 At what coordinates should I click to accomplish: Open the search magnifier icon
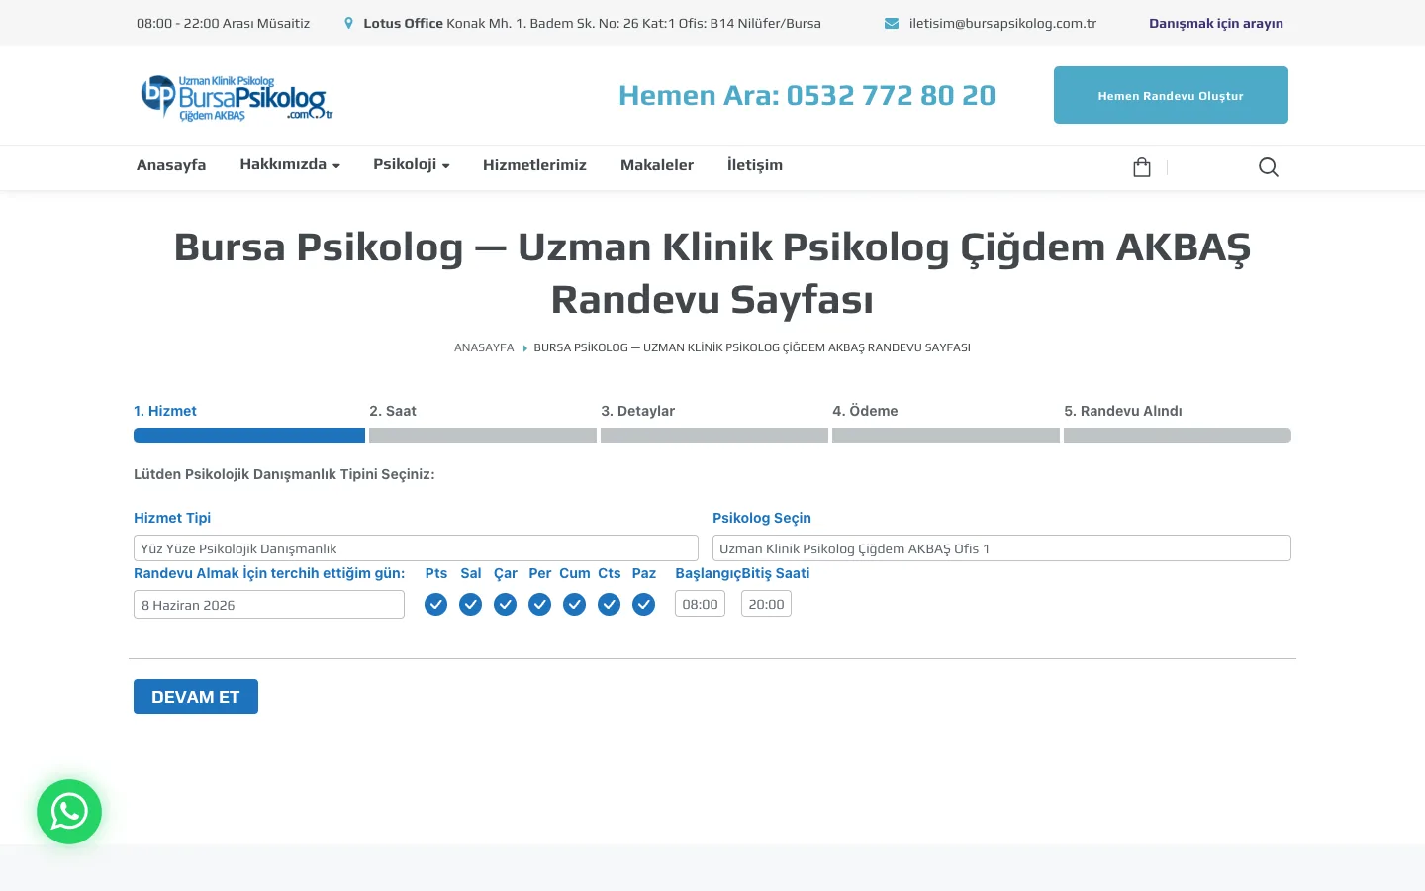pyautogui.click(x=1269, y=167)
